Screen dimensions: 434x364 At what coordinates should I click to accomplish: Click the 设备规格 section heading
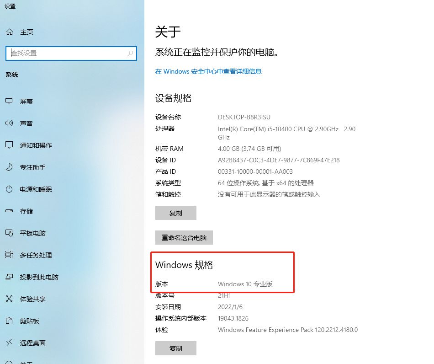tap(173, 98)
